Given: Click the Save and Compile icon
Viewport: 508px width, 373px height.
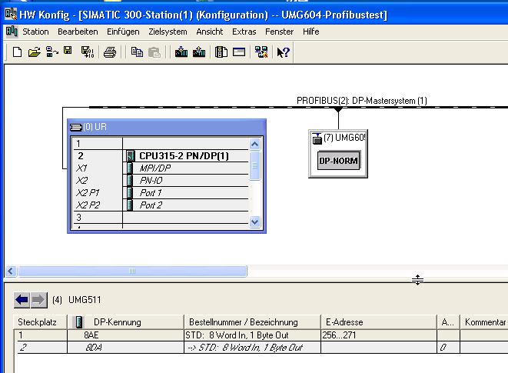Looking at the screenshot, I should coord(87,52).
